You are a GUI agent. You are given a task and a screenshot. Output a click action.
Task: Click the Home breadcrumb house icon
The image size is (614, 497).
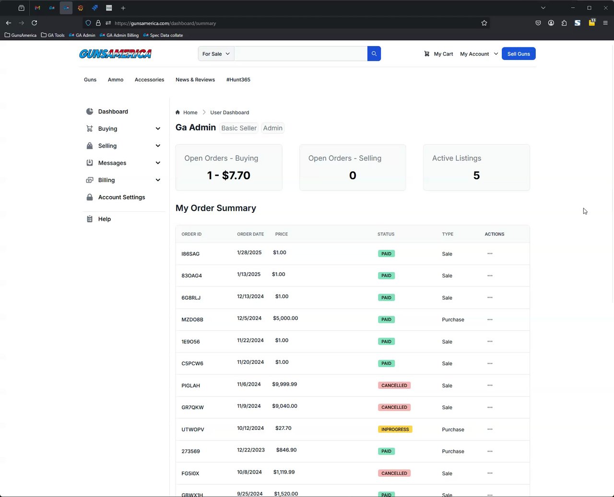(x=177, y=112)
